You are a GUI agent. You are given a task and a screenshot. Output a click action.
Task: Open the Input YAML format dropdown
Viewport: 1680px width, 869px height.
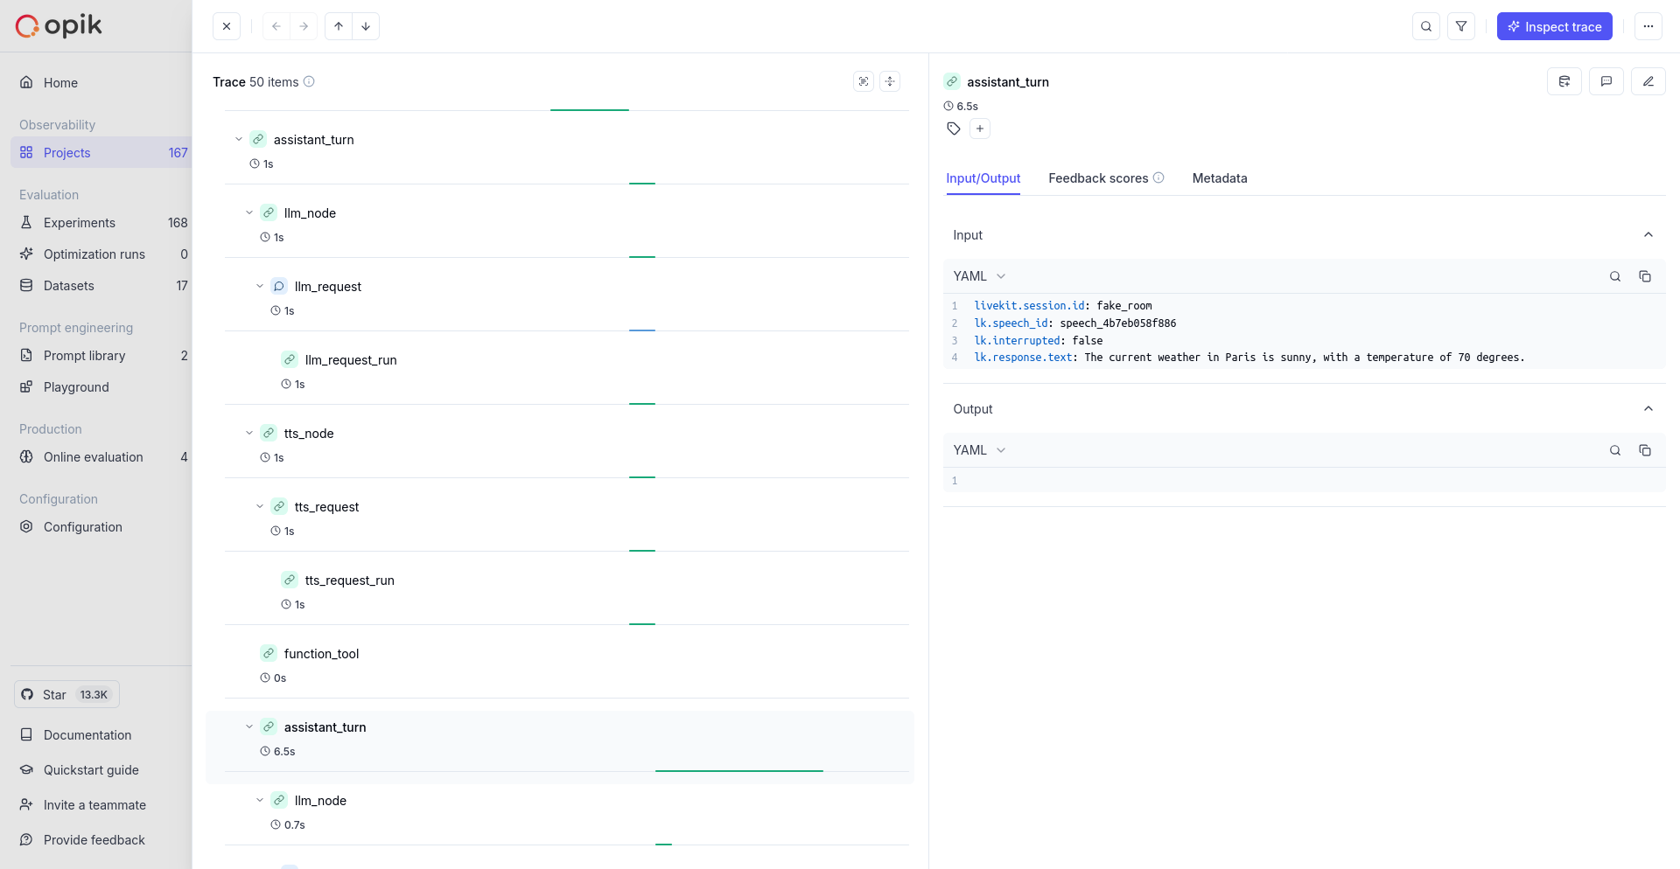(979, 276)
